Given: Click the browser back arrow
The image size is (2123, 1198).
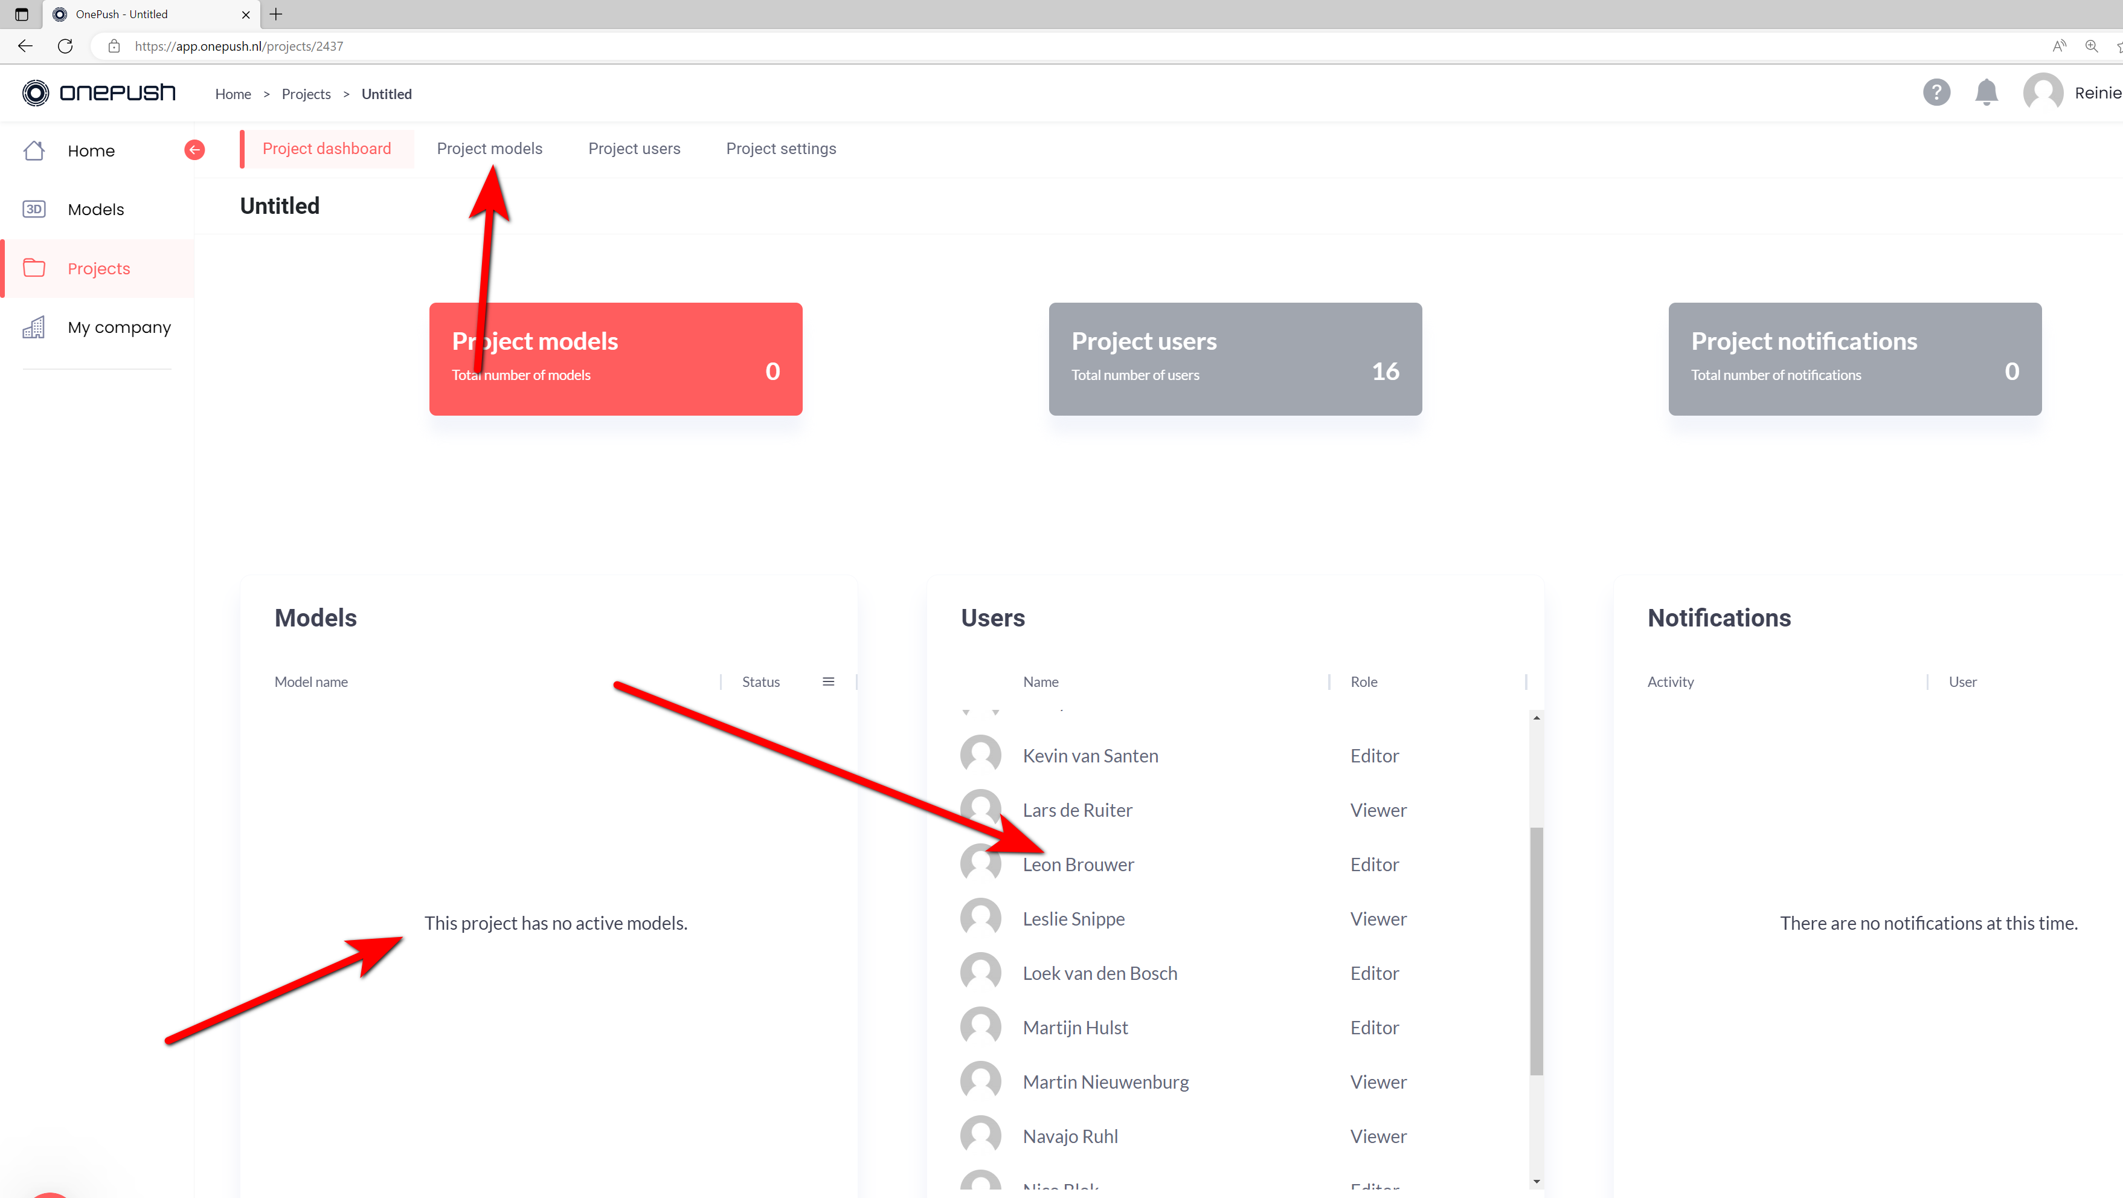Looking at the screenshot, I should [25, 46].
